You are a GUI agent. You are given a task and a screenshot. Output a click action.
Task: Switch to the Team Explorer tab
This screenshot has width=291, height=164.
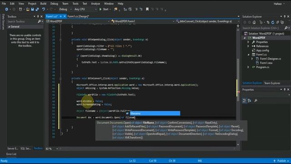(272, 83)
